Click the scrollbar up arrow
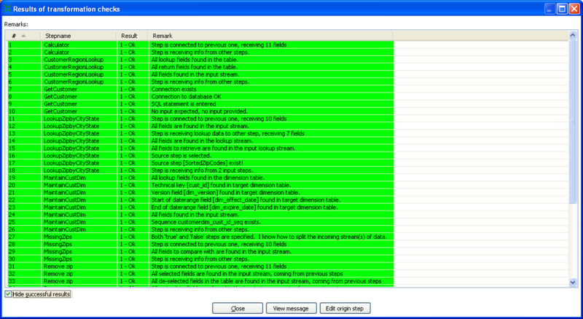Image resolution: width=583 pixels, height=319 pixels. 573,35
